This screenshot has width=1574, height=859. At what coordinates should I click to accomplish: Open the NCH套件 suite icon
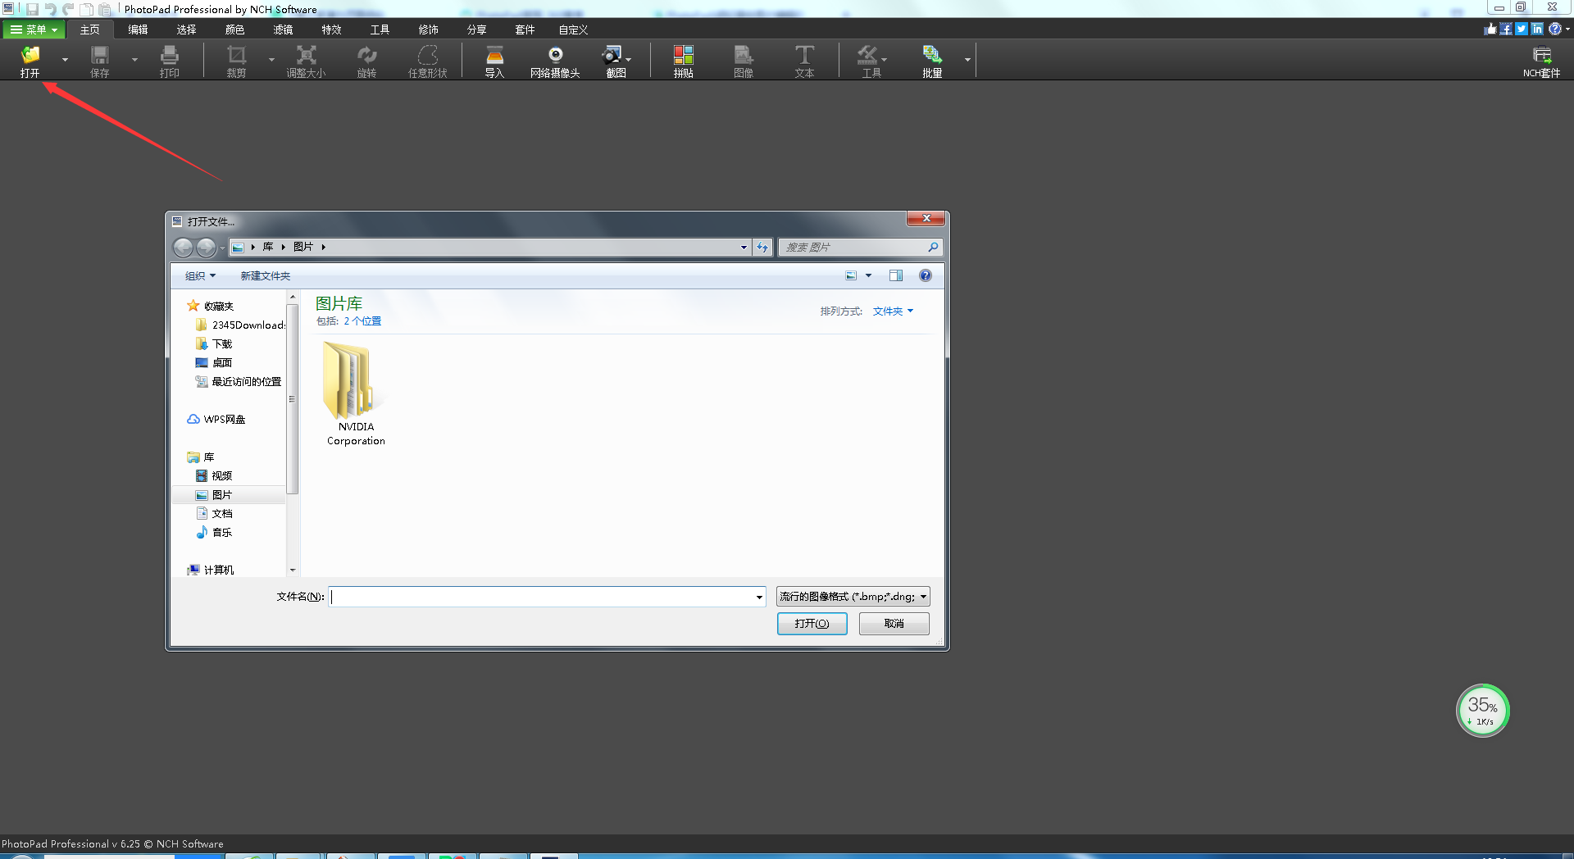tap(1541, 55)
